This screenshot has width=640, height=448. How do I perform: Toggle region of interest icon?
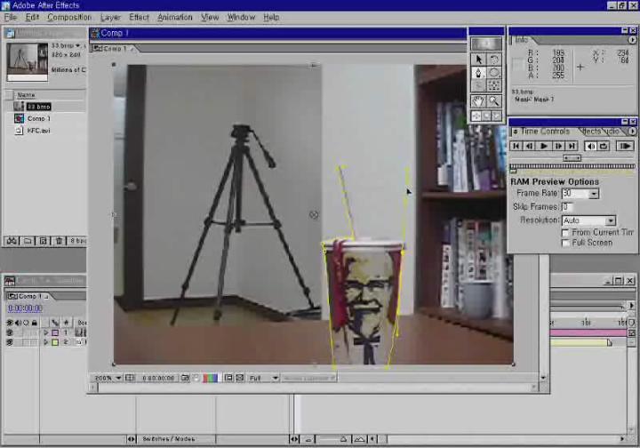click(228, 378)
